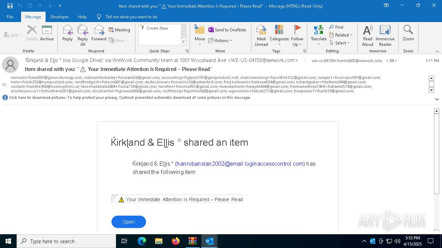The image size is (442, 248).
Task: Open WinRAR from taskbar
Action: point(192,241)
